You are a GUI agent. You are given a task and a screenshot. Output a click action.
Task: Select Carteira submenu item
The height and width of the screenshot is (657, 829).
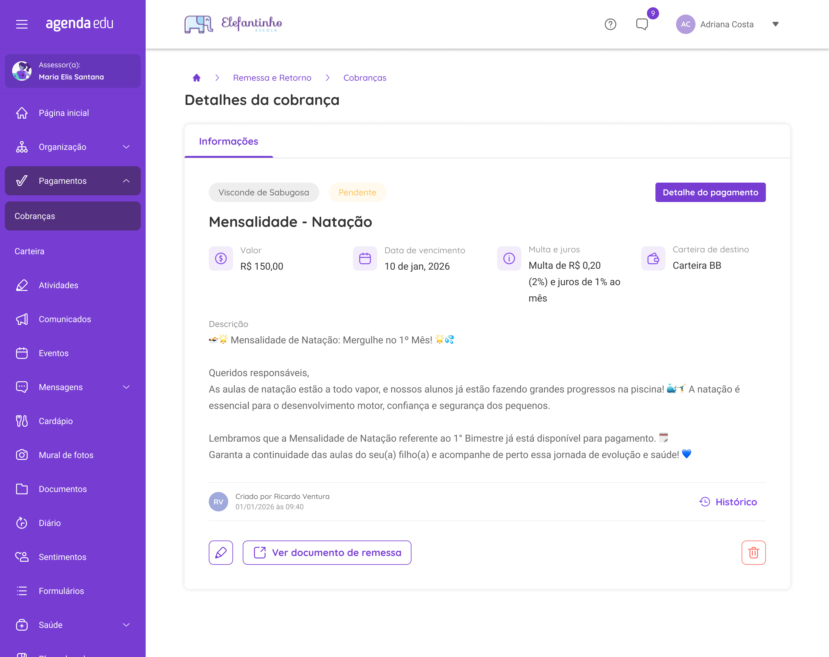[x=73, y=251]
